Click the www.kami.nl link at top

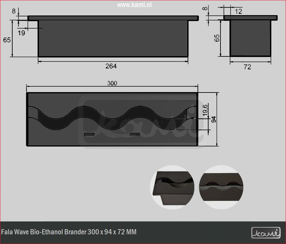pyautogui.click(x=134, y=5)
